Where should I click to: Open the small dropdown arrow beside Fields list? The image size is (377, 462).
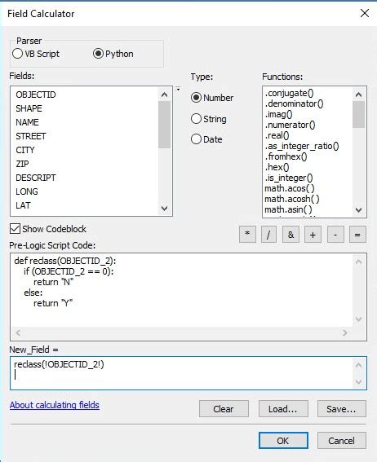pyautogui.click(x=178, y=89)
